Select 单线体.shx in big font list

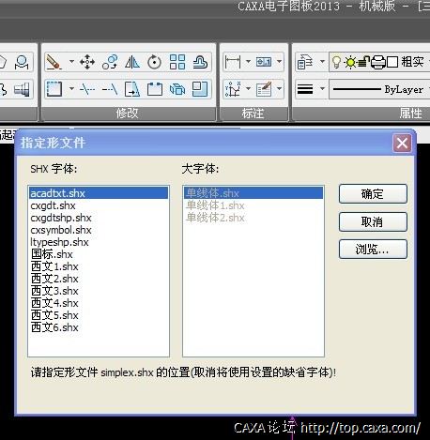[253, 193]
